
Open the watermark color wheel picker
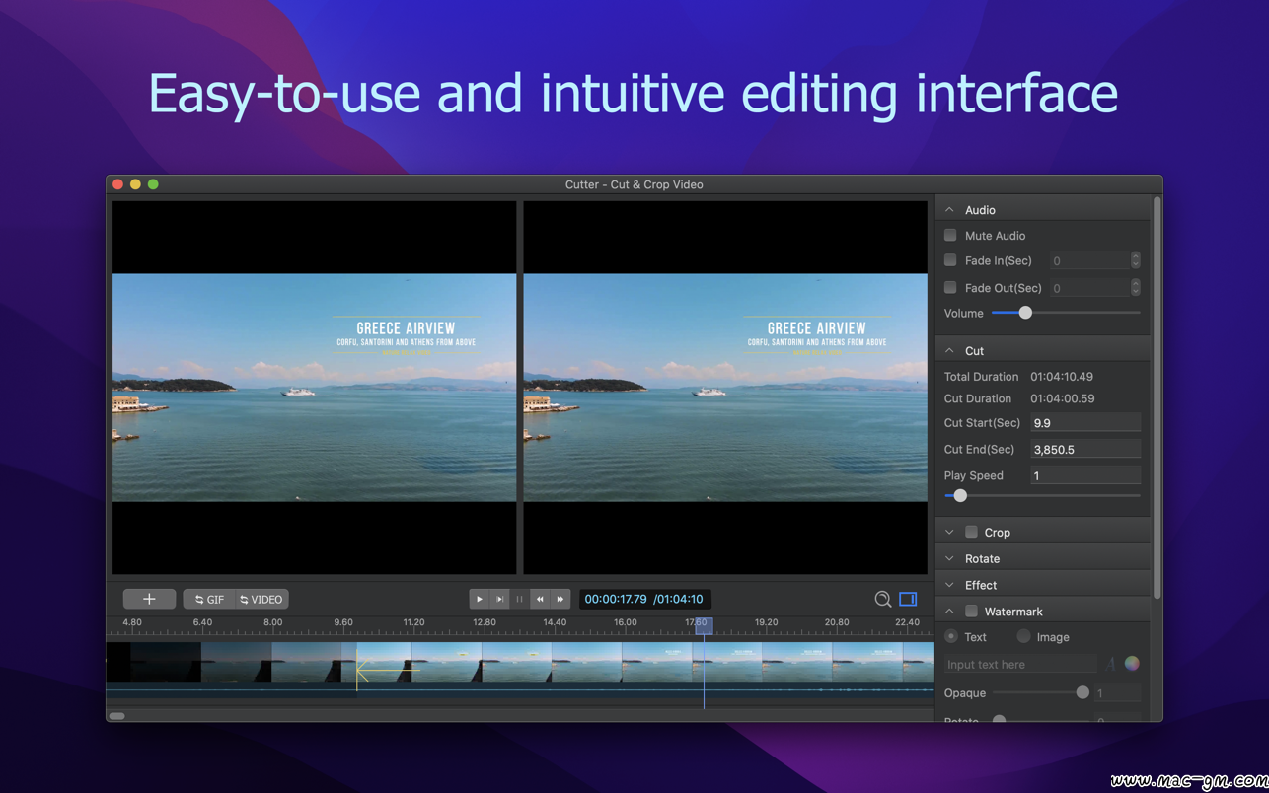pyautogui.click(x=1132, y=664)
